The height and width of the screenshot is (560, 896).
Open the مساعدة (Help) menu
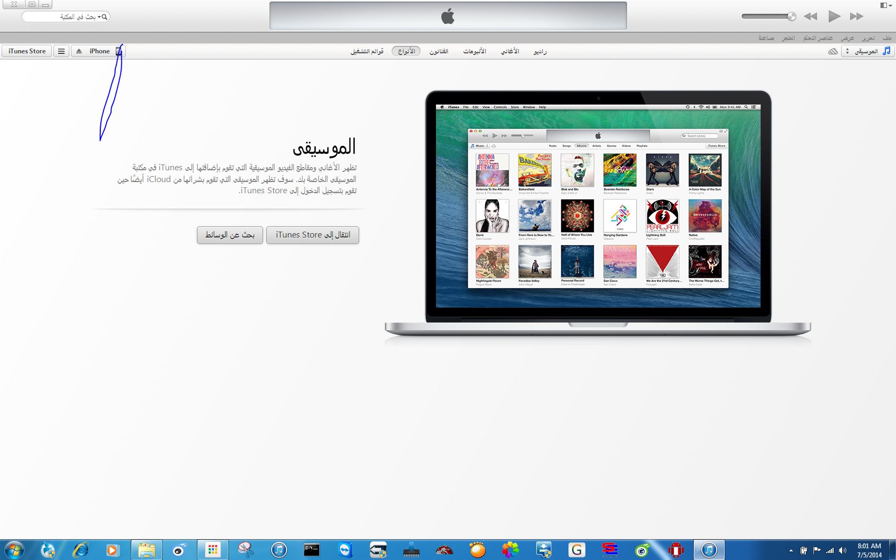pos(766,38)
